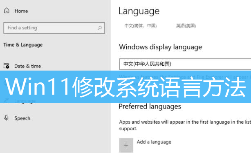This screenshot has width=251, height=153.
Task: Open Date & time settings
Action: pyautogui.click(x=27, y=66)
